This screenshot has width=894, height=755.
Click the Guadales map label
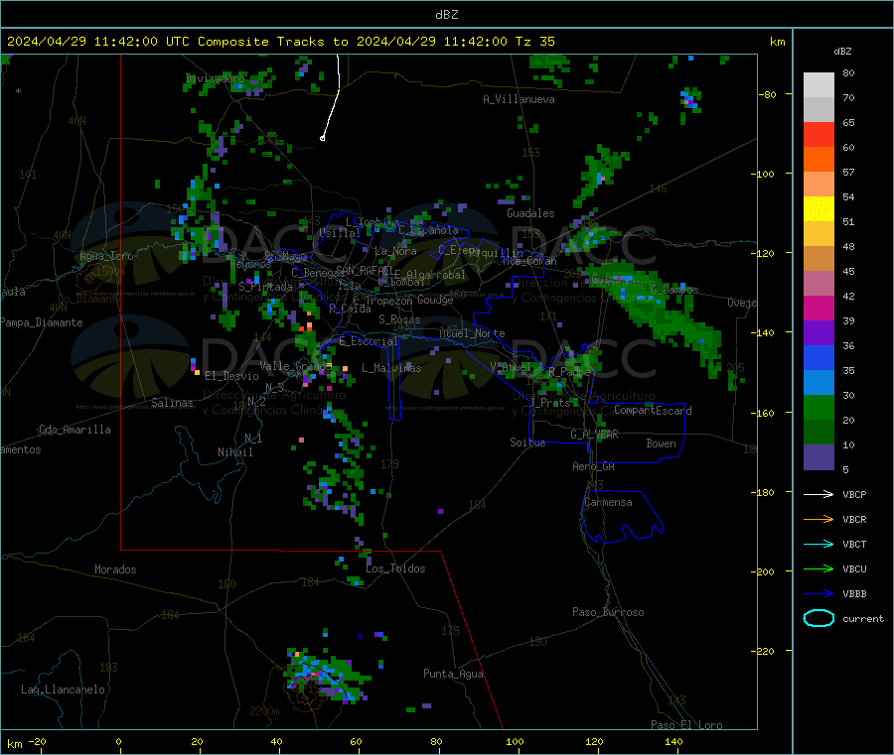click(x=530, y=213)
